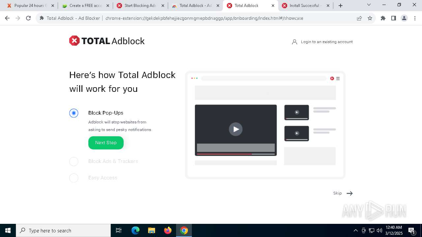Click Login to an existing account
Viewport: 422px width, 237px height.
(327, 42)
